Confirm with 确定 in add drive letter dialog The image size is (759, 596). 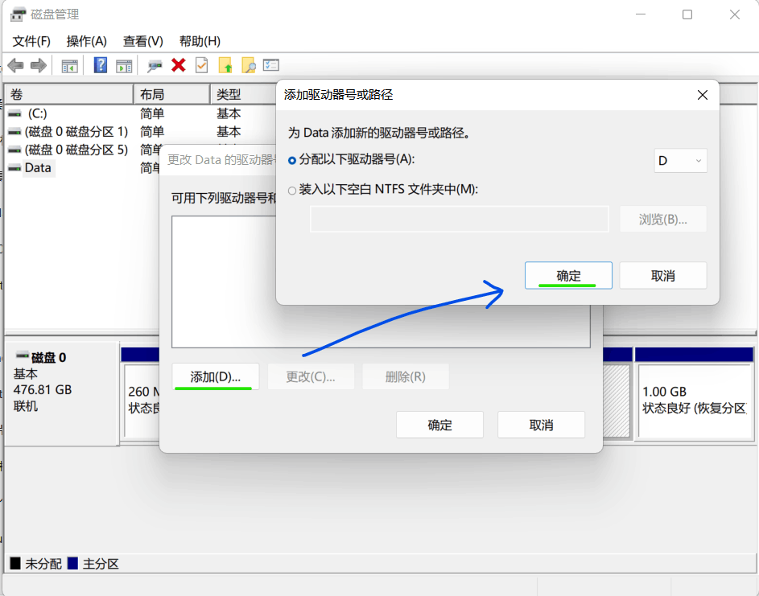(x=568, y=276)
